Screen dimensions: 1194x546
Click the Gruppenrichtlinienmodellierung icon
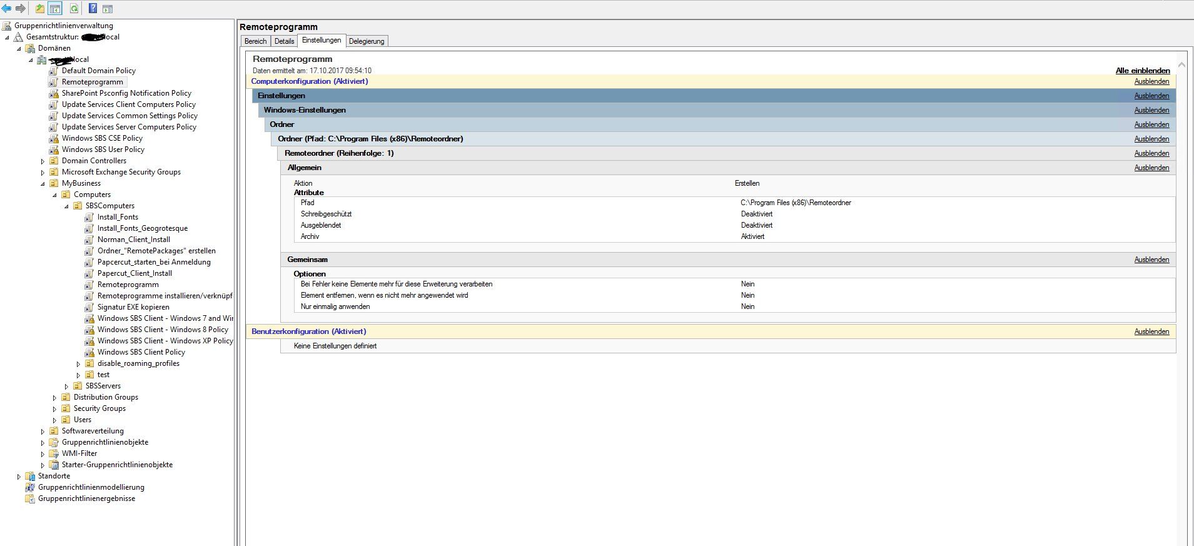coord(30,487)
